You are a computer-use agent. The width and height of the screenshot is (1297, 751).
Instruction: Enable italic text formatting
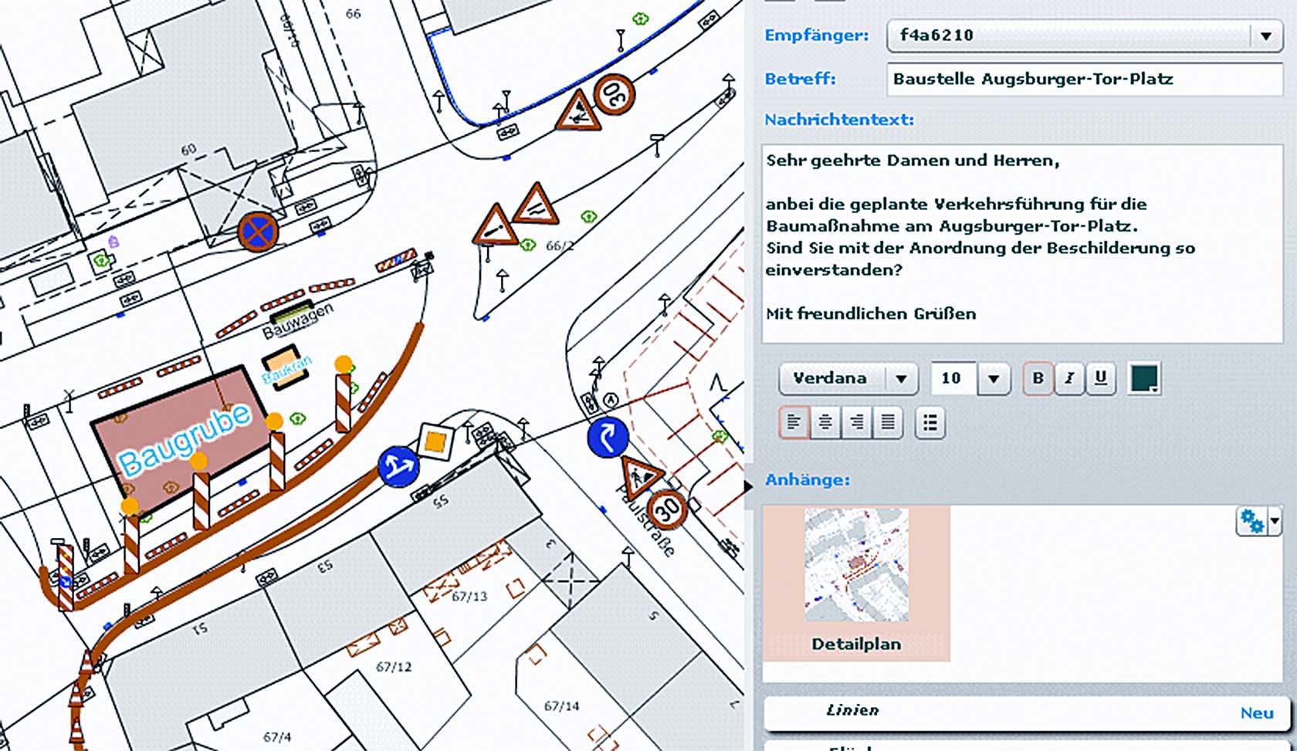pos(1069,378)
